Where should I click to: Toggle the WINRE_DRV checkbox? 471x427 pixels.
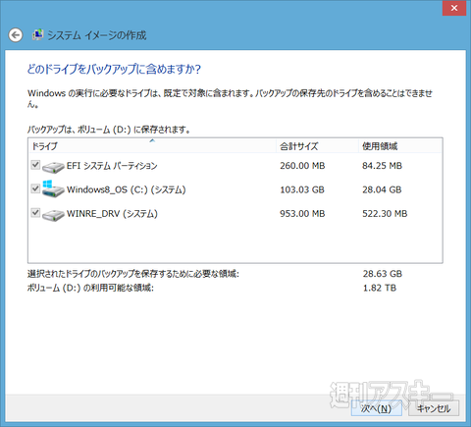(35, 213)
